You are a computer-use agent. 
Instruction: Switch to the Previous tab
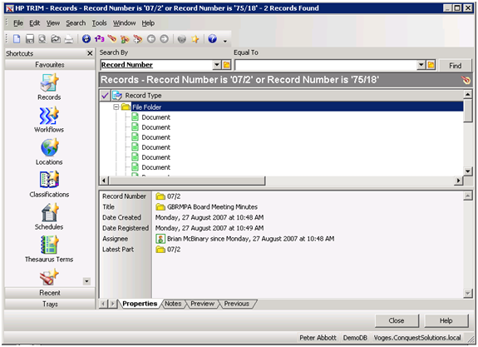(x=237, y=304)
